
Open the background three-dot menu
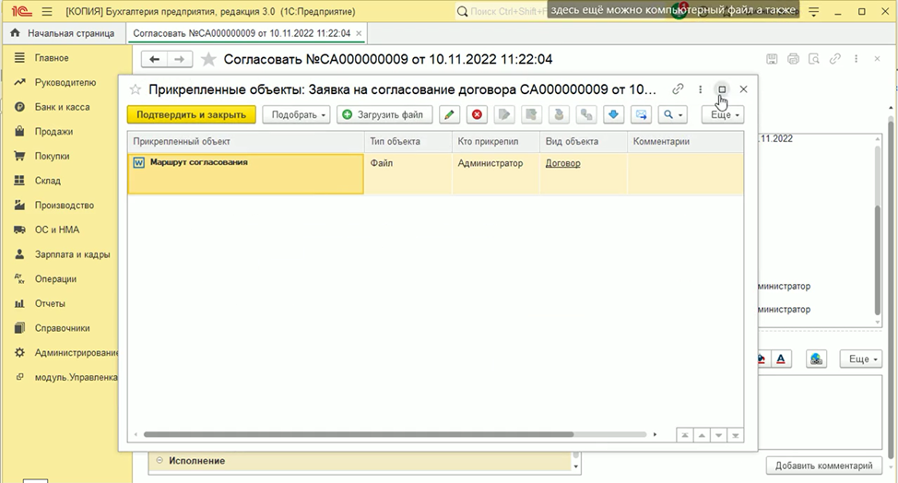(857, 59)
